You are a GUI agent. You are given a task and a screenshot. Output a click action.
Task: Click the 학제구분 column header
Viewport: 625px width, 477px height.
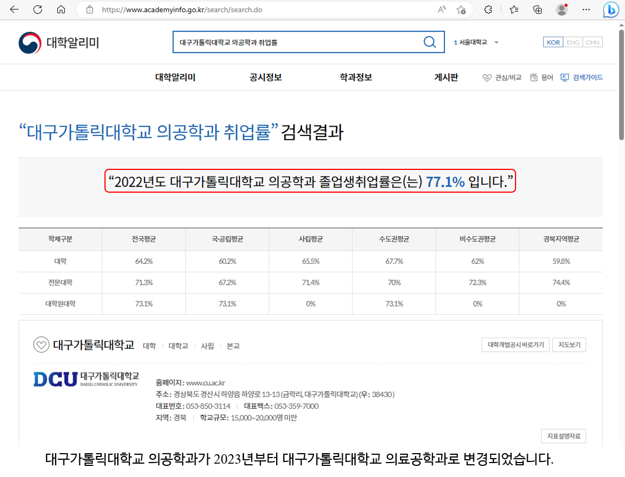pyautogui.click(x=61, y=239)
